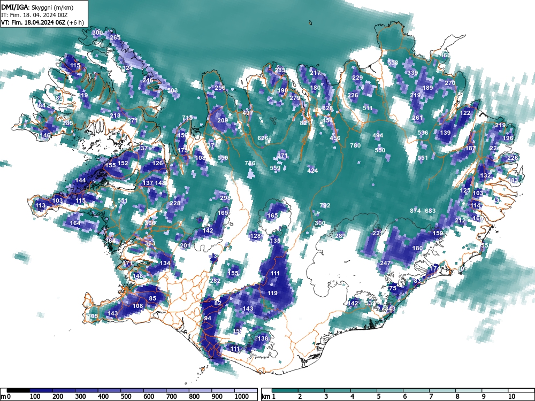Click the visibility value 705 on the southwest tip
Image resolution: width=535 pixels, height=401 pixels.
(x=93, y=316)
